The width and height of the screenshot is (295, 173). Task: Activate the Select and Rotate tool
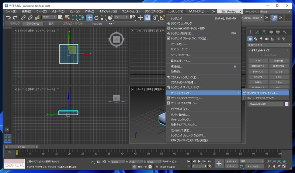click(x=97, y=18)
